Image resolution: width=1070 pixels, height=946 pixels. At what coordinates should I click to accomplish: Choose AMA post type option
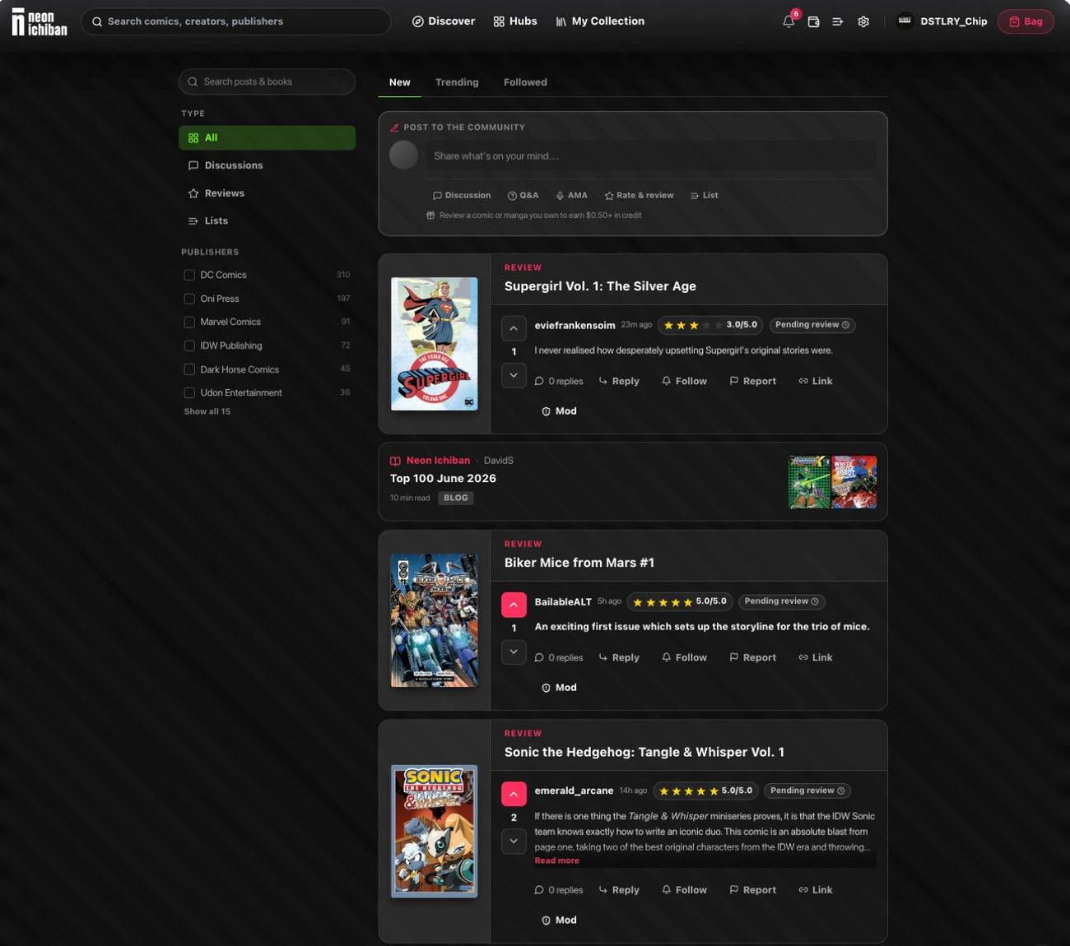click(x=571, y=196)
